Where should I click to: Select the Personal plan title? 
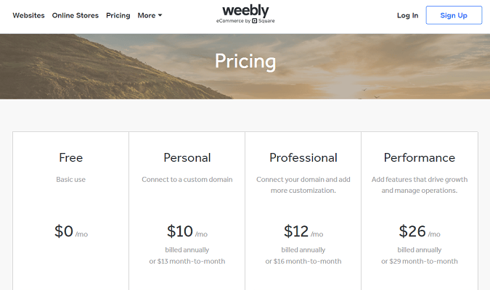click(187, 157)
